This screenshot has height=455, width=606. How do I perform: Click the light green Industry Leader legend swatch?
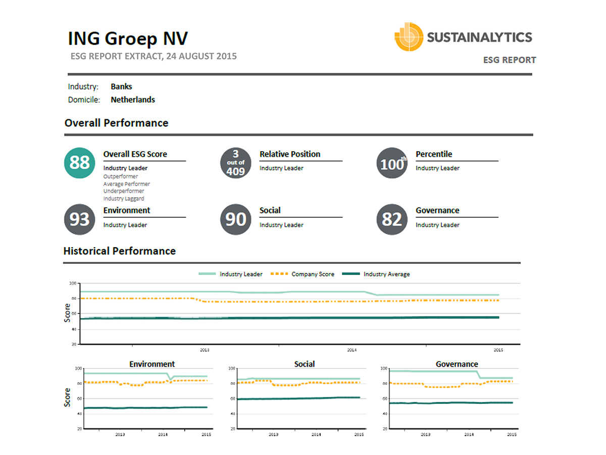coord(207,274)
